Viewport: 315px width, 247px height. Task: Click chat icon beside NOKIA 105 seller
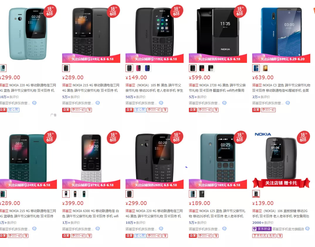point(161,103)
